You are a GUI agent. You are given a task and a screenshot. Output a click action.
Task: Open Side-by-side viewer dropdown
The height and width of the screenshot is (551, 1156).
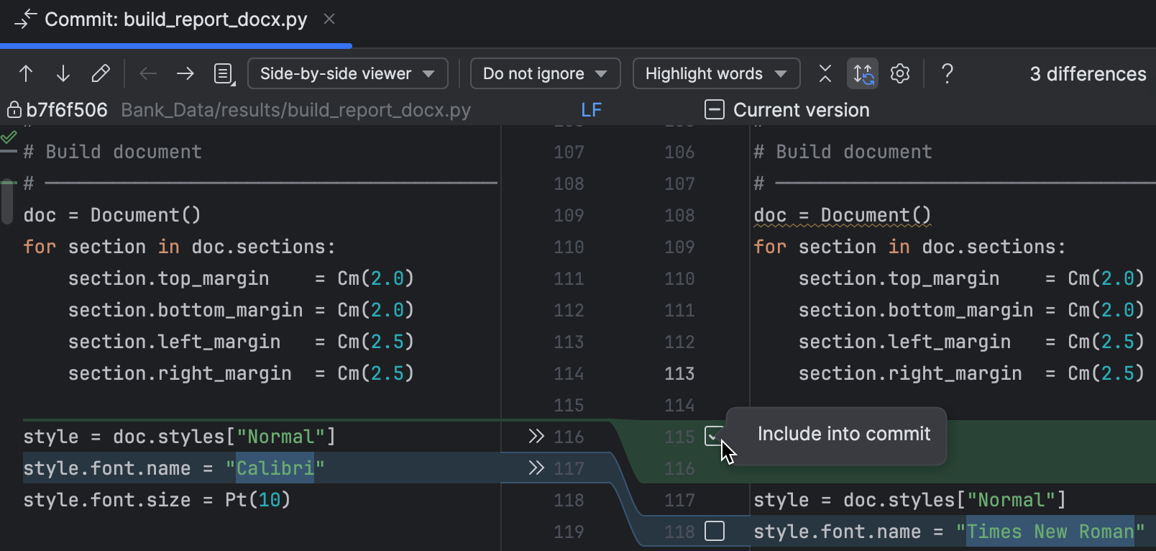348,73
